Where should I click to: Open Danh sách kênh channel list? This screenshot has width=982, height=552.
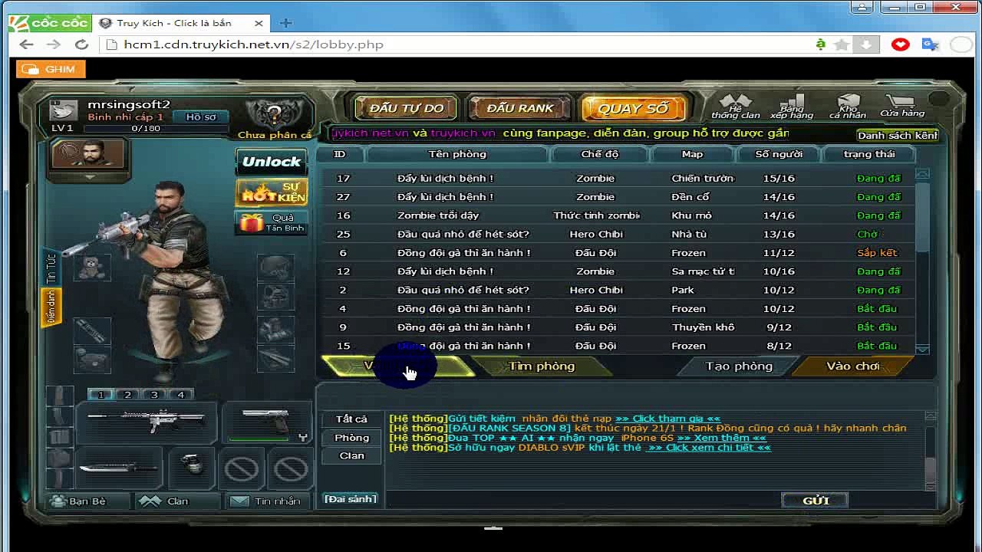(x=898, y=136)
